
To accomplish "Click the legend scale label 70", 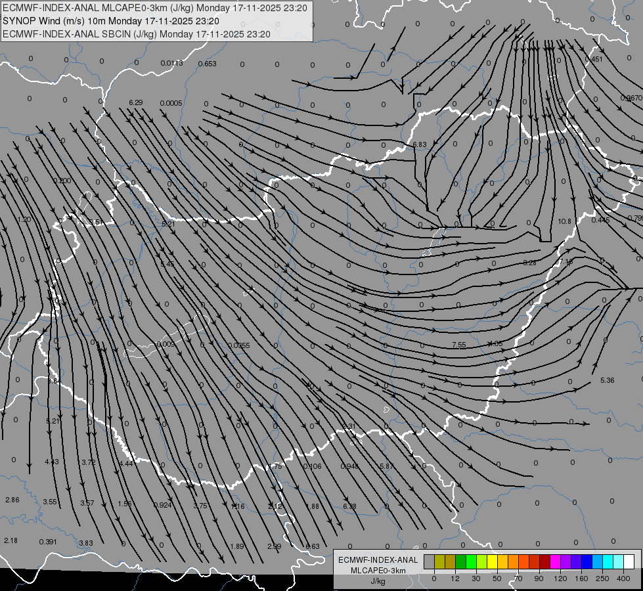I will click(518, 579).
